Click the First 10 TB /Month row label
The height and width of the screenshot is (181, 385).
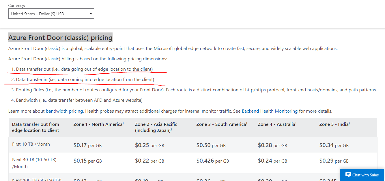click(31, 144)
